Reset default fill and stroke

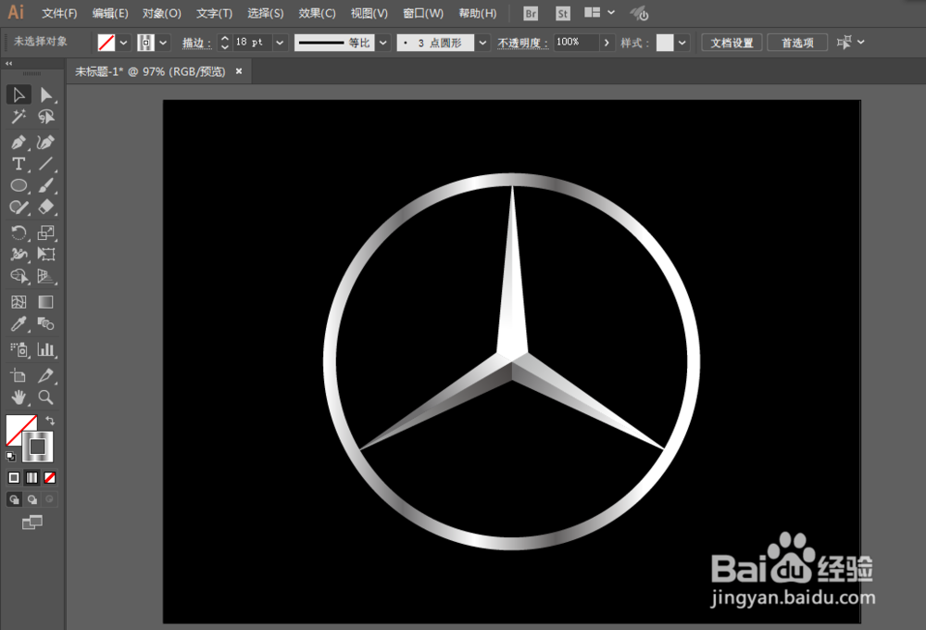pyautogui.click(x=10, y=456)
